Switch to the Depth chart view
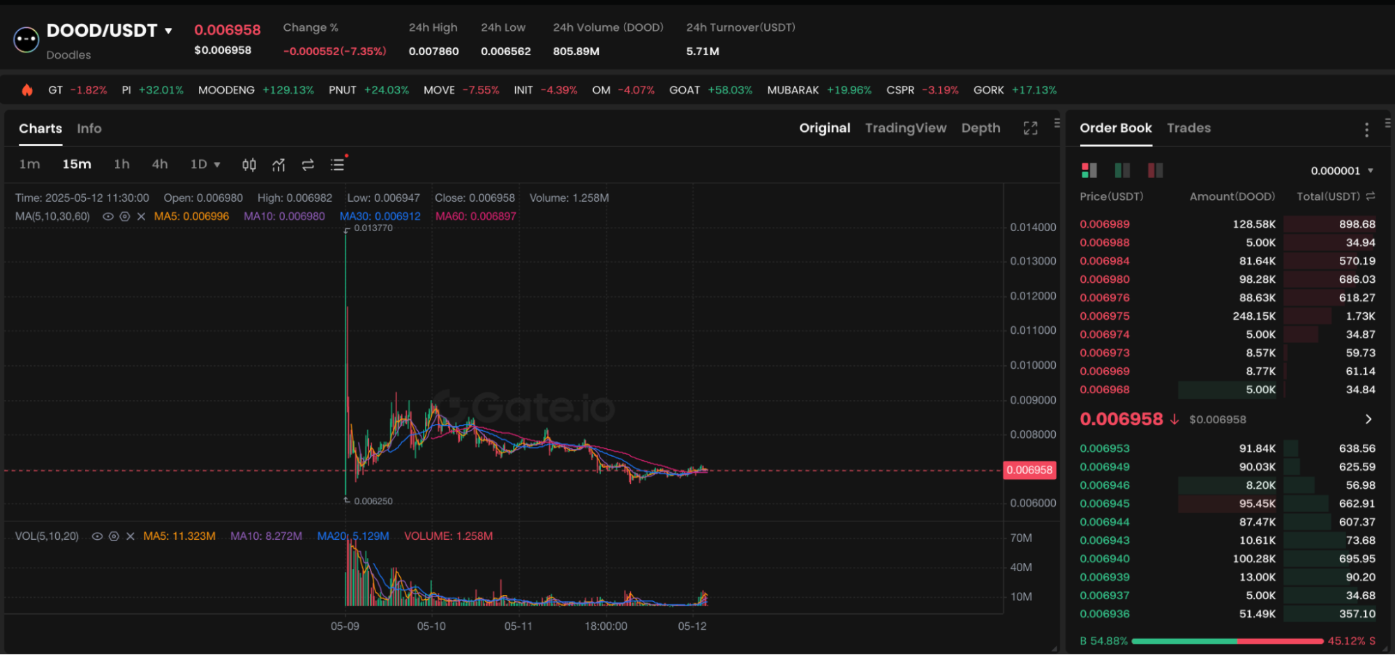Viewport: 1395px width, 655px height. coord(980,128)
